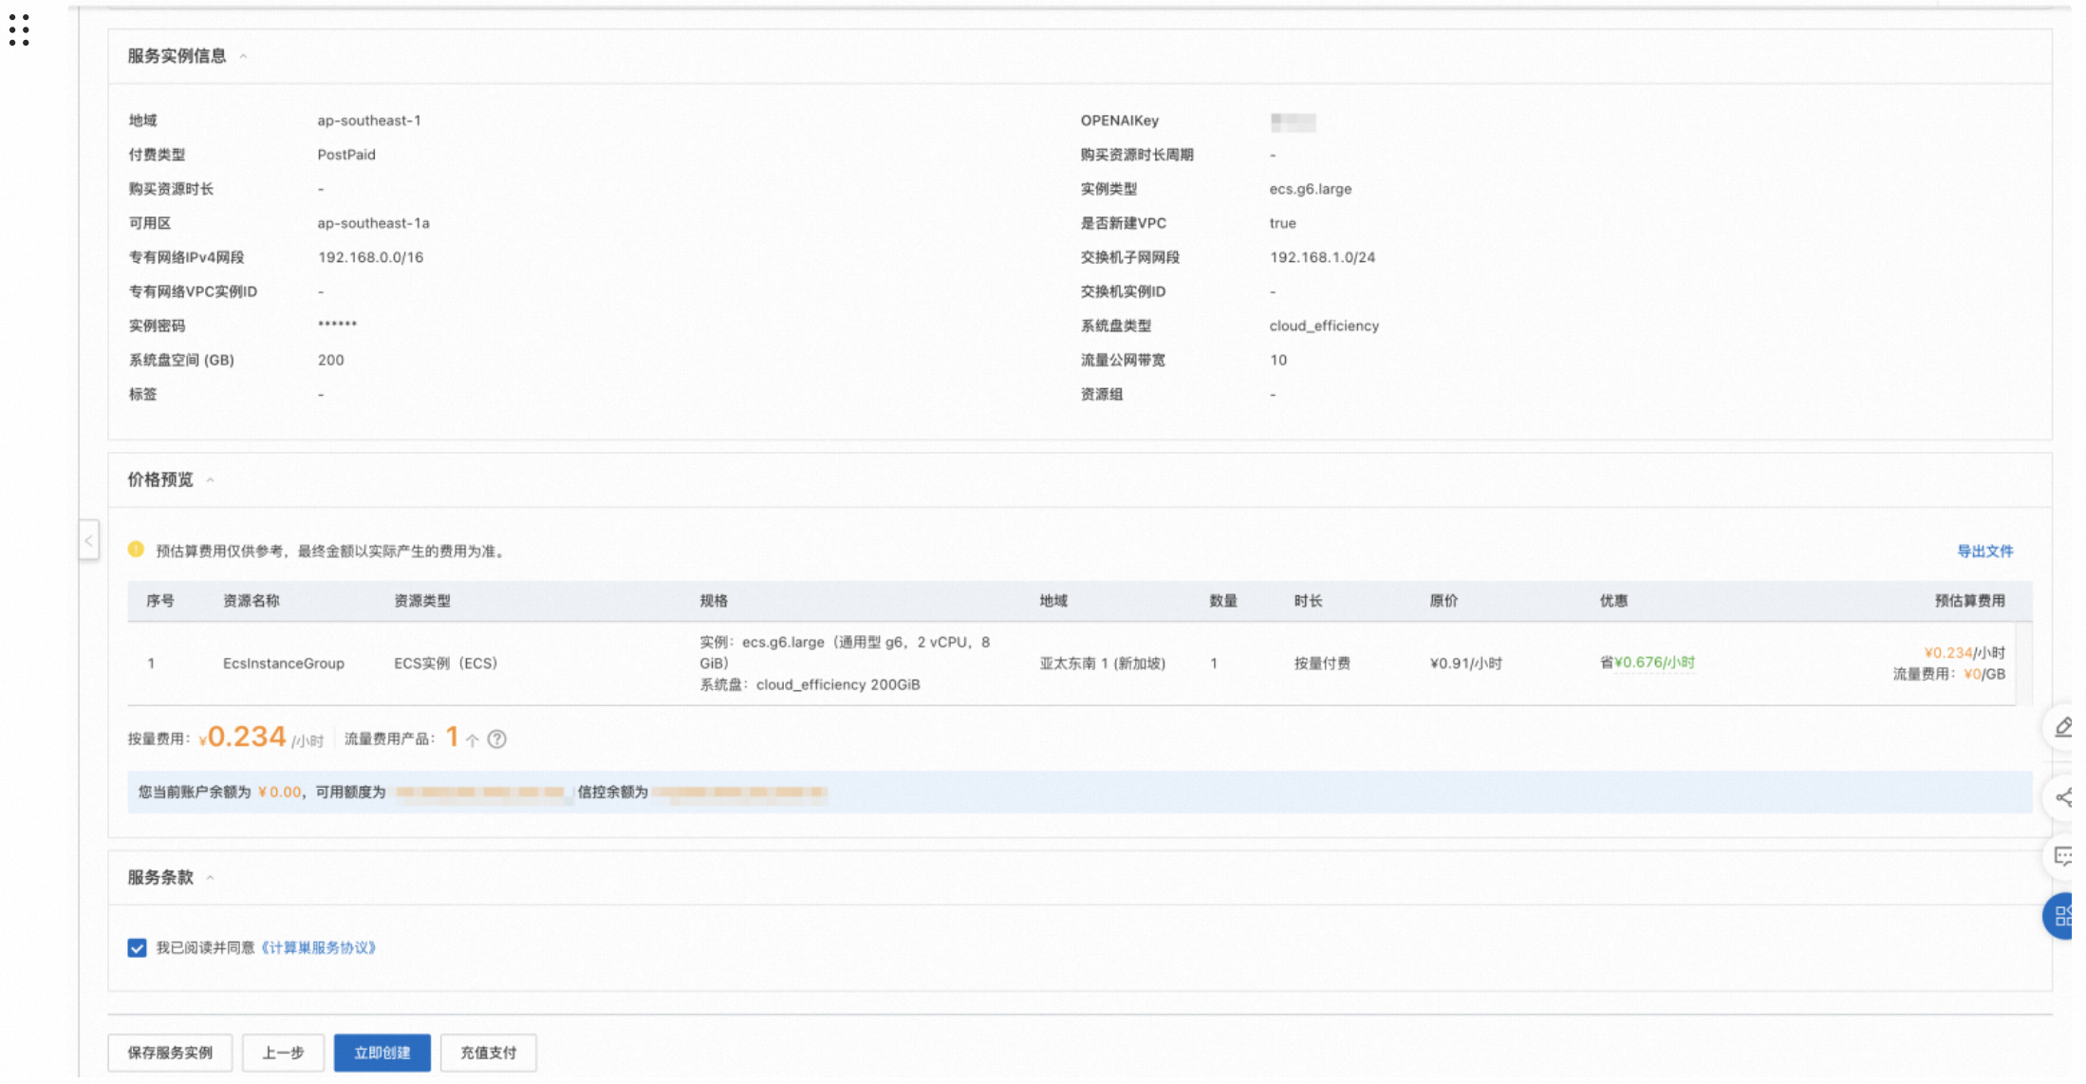Click the ecs.g6.large instance type value
Screen dimensions: 2086x1084
coord(1311,189)
